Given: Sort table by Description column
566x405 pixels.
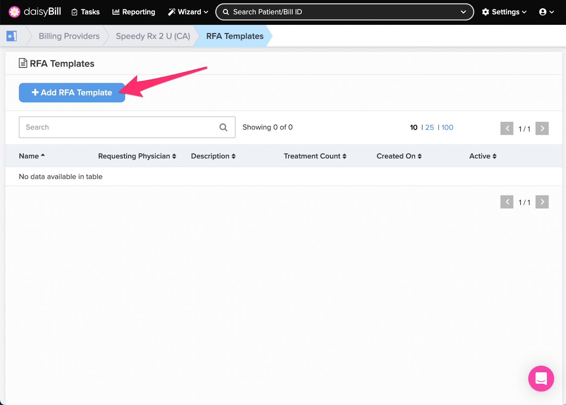Looking at the screenshot, I should [213, 156].
